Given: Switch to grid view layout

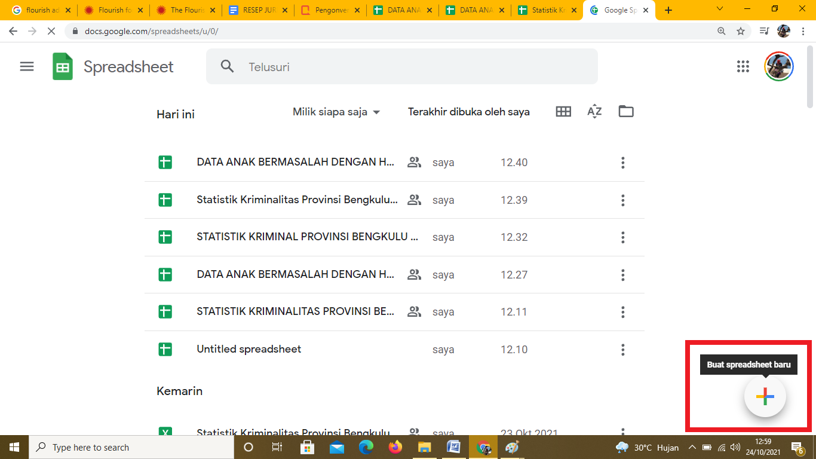Looking at the screenshot, I should click(x=563, y=112).
